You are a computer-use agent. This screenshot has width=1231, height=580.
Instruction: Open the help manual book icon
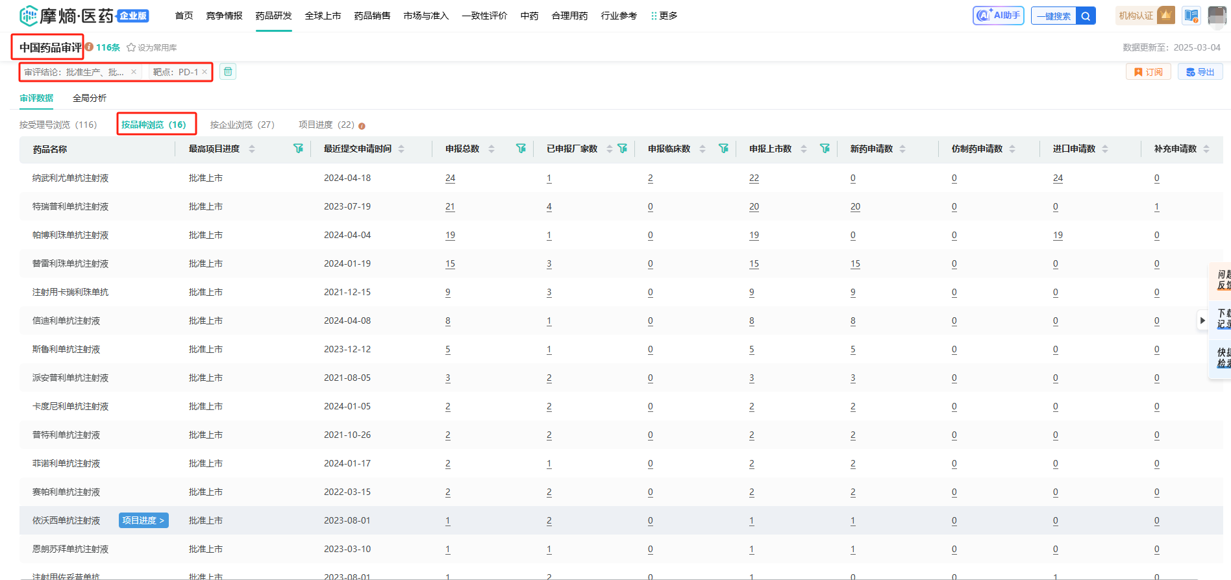(1191, 16)
